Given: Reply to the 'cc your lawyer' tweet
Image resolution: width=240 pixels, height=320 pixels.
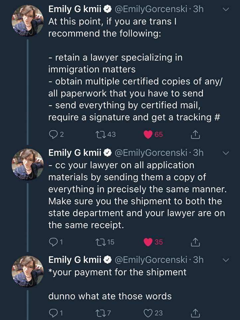Looking at the screenshot, I should coord(54,242).
